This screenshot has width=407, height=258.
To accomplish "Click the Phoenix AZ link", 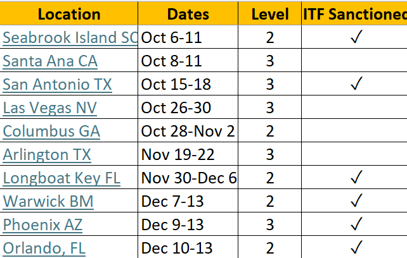I will tap(42, 224).
